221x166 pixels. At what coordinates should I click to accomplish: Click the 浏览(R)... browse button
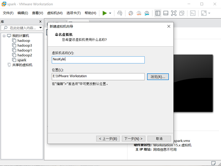[x=158, y=77]
